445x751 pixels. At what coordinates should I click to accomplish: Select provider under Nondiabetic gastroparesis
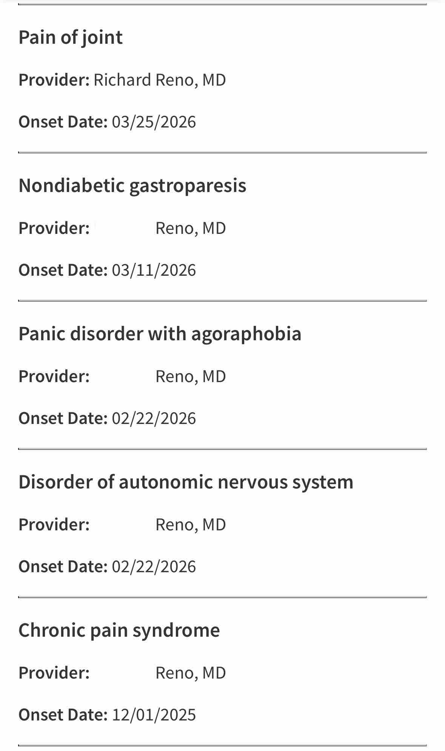(191, 228)
